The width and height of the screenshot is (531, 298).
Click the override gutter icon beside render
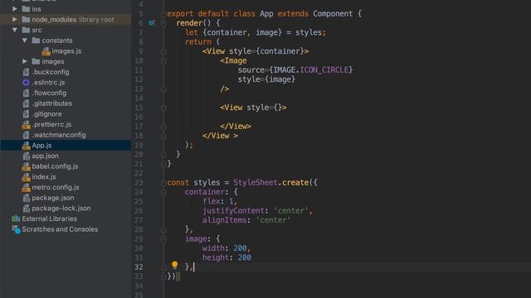(151, 23)
